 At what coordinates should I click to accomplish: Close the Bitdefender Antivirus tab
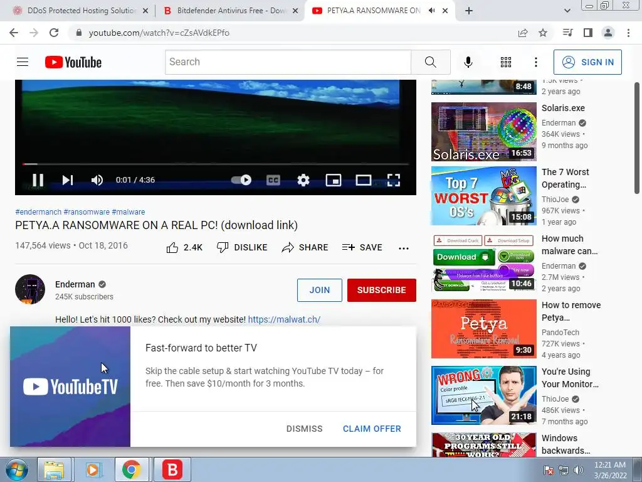(x=295, y=11)
